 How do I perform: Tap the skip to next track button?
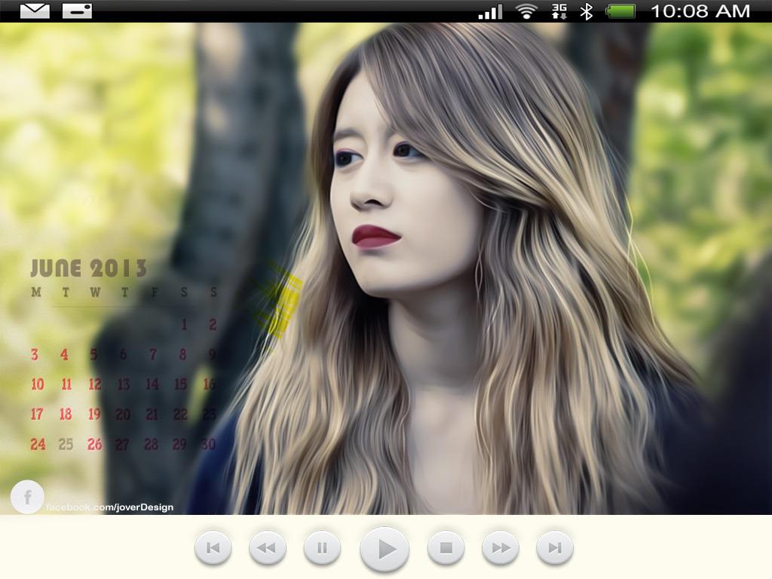555,547
